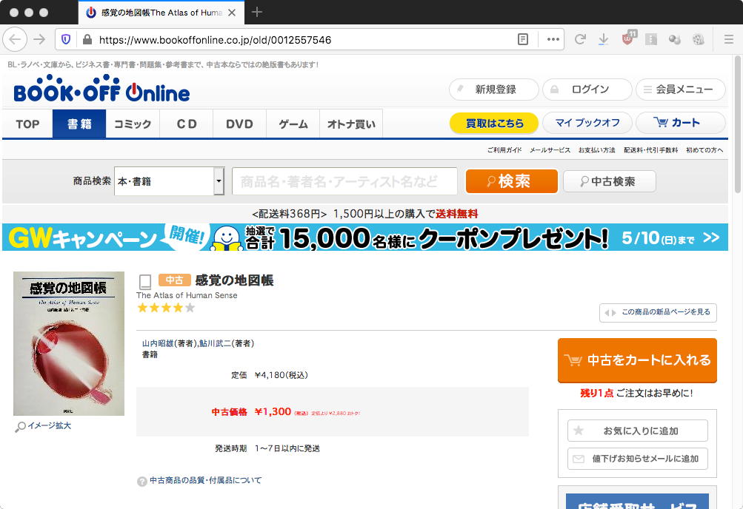This screenshot has height=509, width=743.
Task: Open マイ ブックオフ button
Action: 587,123
